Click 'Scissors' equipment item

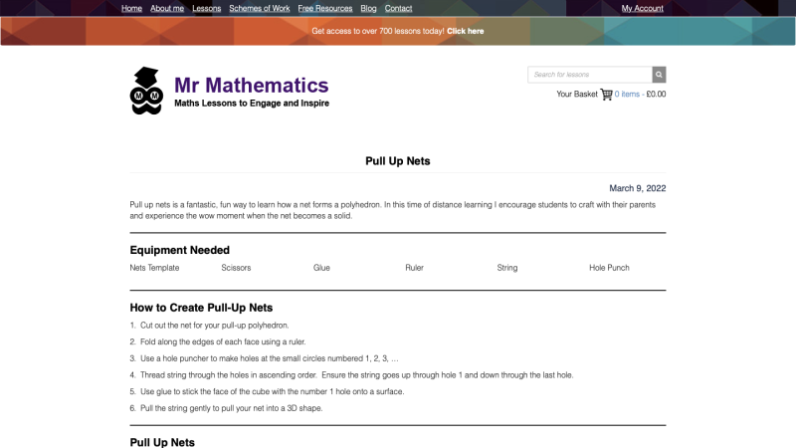(236, 268)
